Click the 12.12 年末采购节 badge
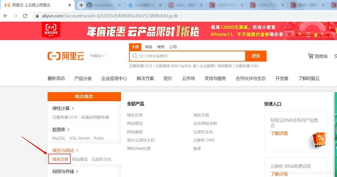The image size is (337, 177). click(51, 30)
